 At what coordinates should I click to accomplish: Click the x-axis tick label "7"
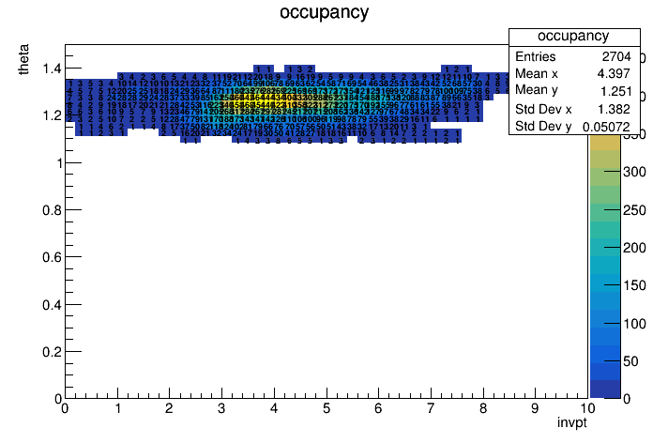(431, 408)
